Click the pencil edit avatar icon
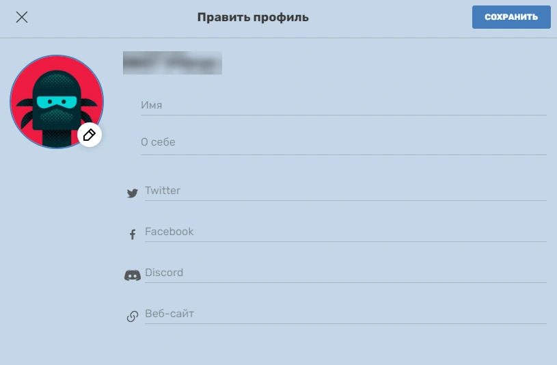This screenshot has height=365, width=557. (x=90, y=135)
